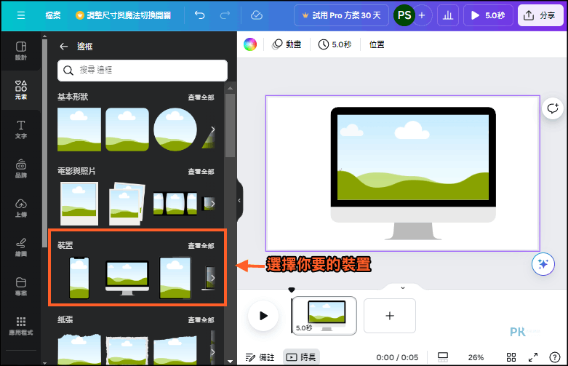Image resolution: width=568 pixels, height=366 pixels.
Task: Select the circle basic shape frame
Action: pyautogui.click(x=175, y=130)
